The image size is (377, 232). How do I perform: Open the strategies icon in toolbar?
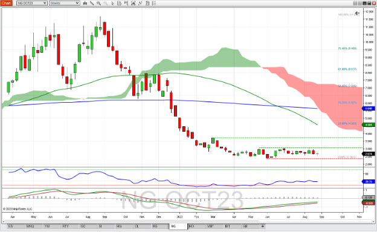140,3
